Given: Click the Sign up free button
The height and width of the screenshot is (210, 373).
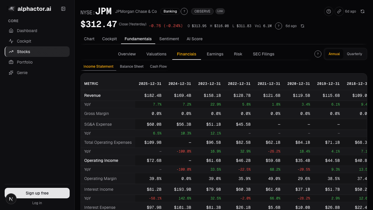Looking at the screenshot, I should [x=37, y=193].
